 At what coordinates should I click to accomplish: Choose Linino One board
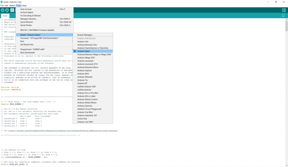pos(93,119)
